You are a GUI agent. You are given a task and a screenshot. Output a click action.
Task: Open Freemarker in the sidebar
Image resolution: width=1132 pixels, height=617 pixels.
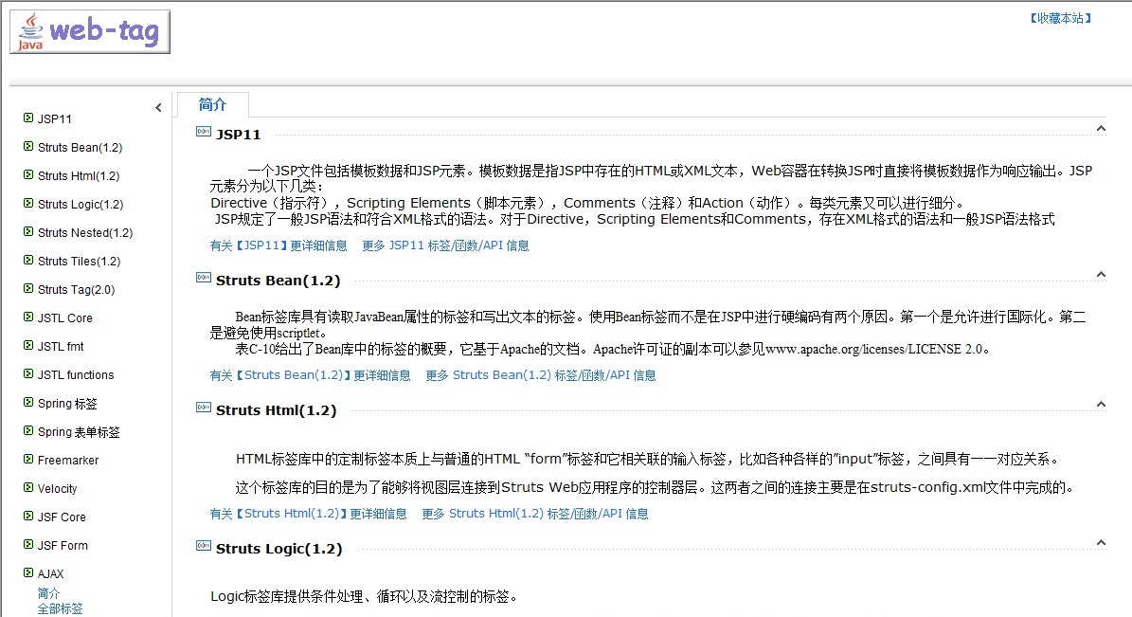coord(68,461)
